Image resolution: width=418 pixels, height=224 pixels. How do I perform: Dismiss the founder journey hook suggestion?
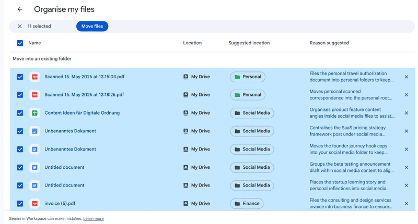(x=407, y=150)
